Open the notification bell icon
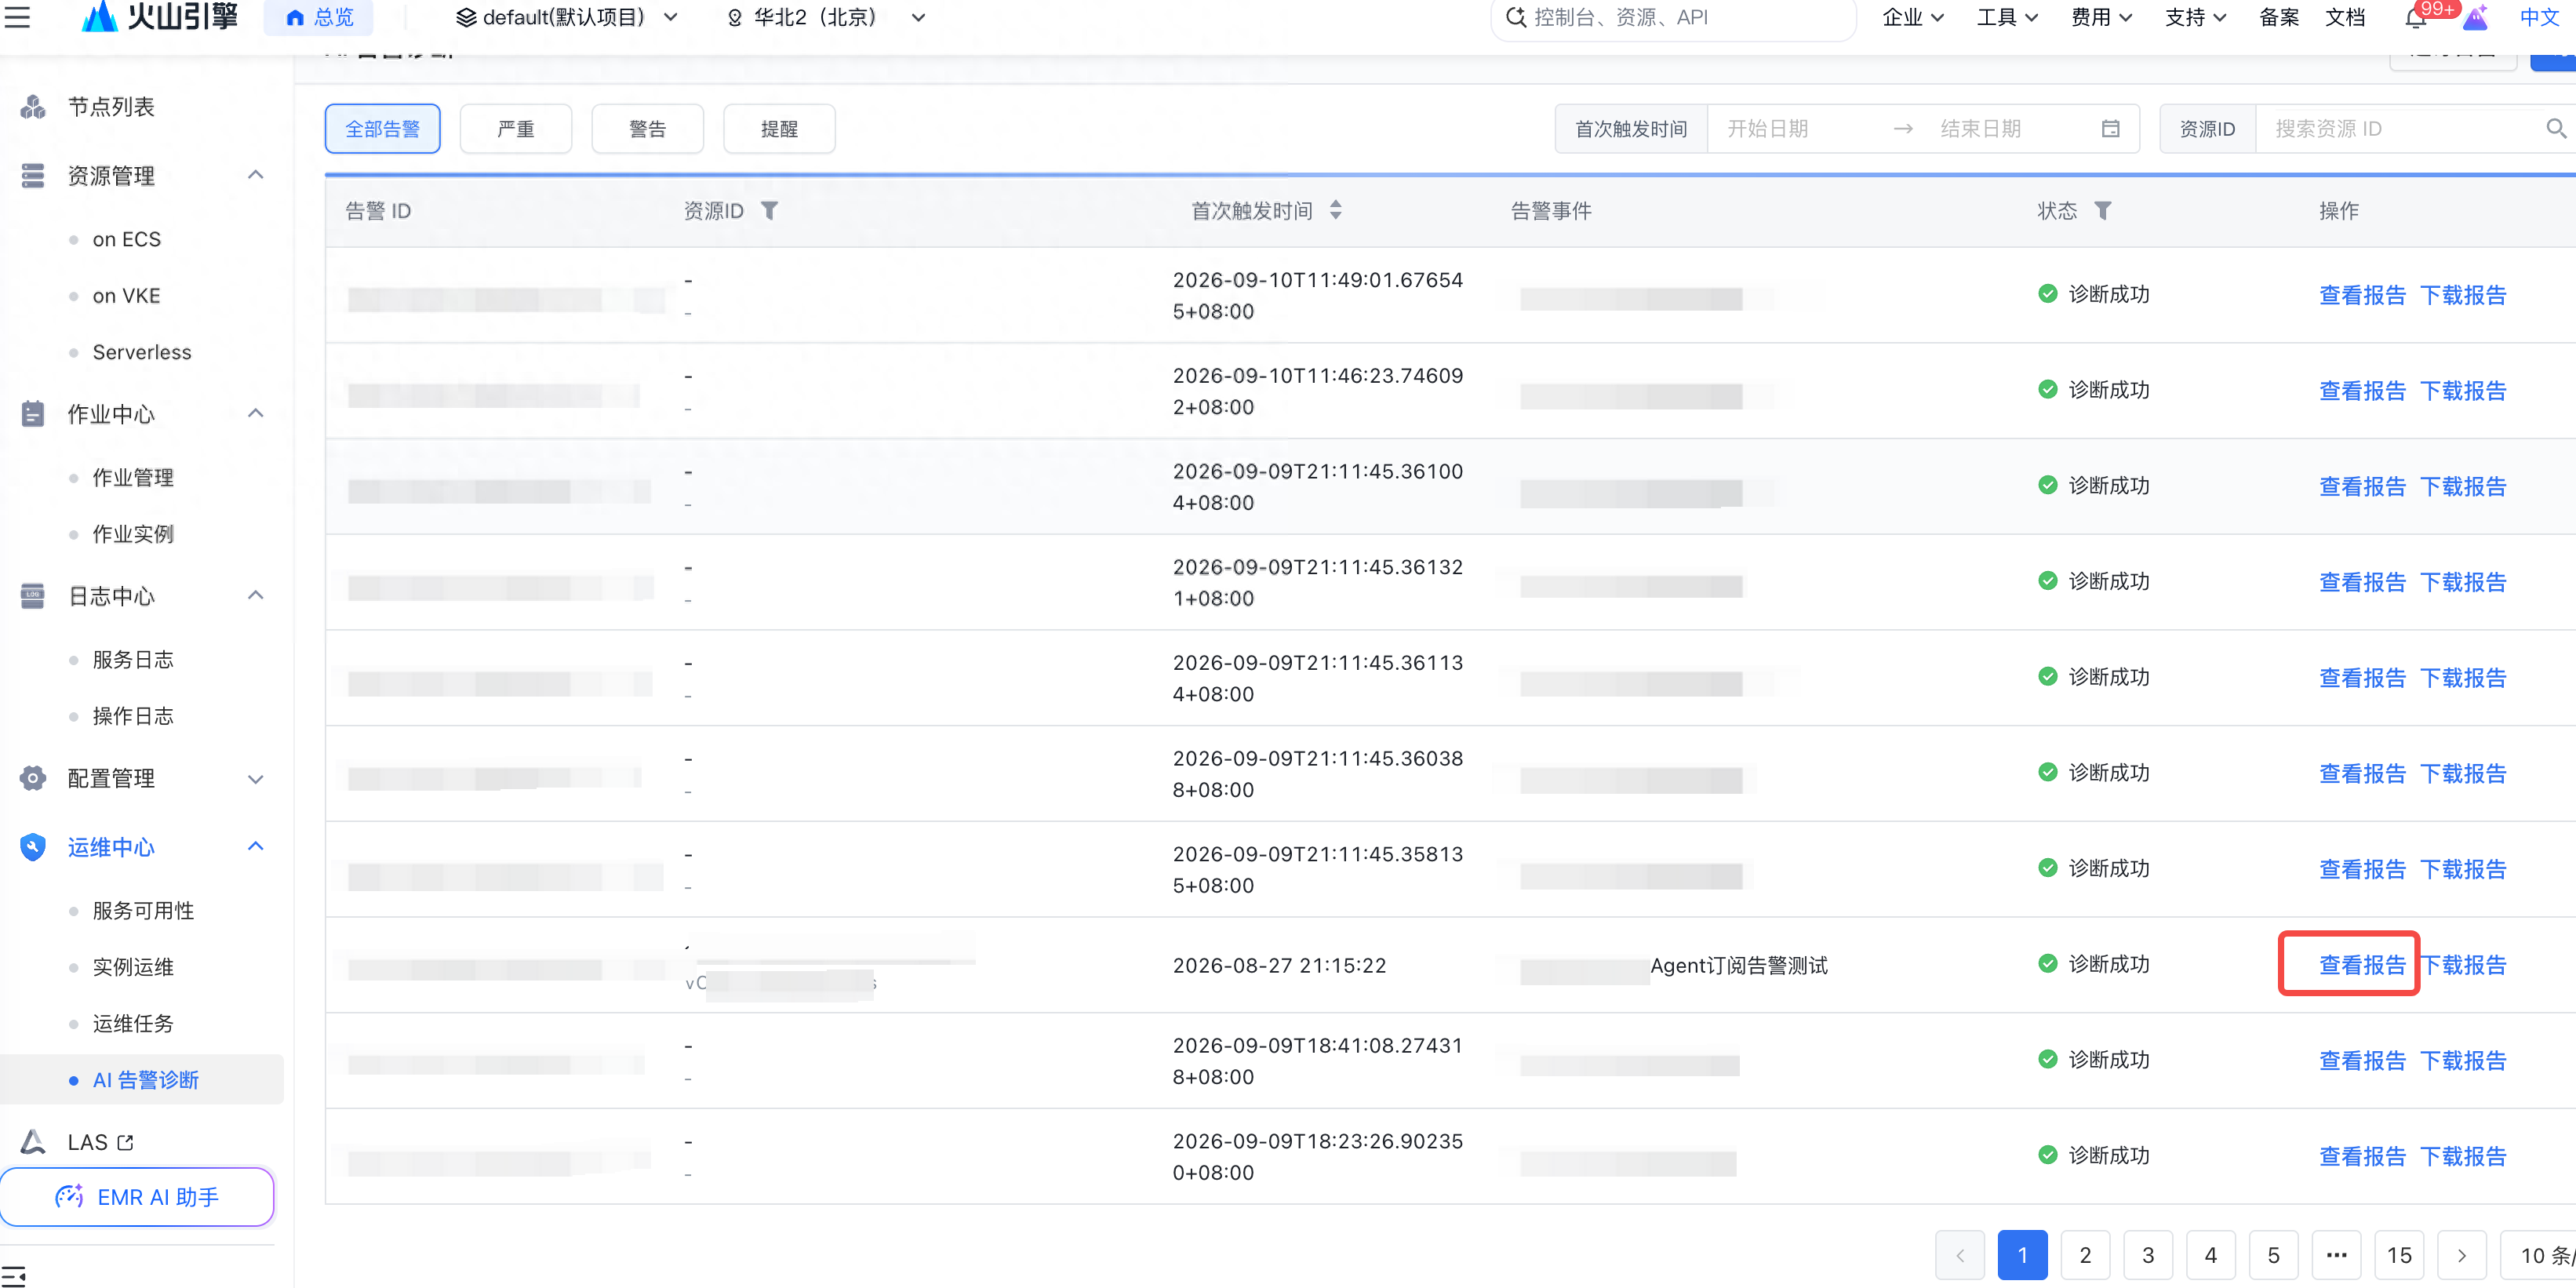 tap(2415, 17)
